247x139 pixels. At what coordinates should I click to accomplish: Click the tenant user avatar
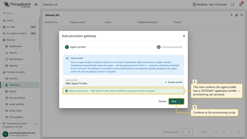[5, 134]
